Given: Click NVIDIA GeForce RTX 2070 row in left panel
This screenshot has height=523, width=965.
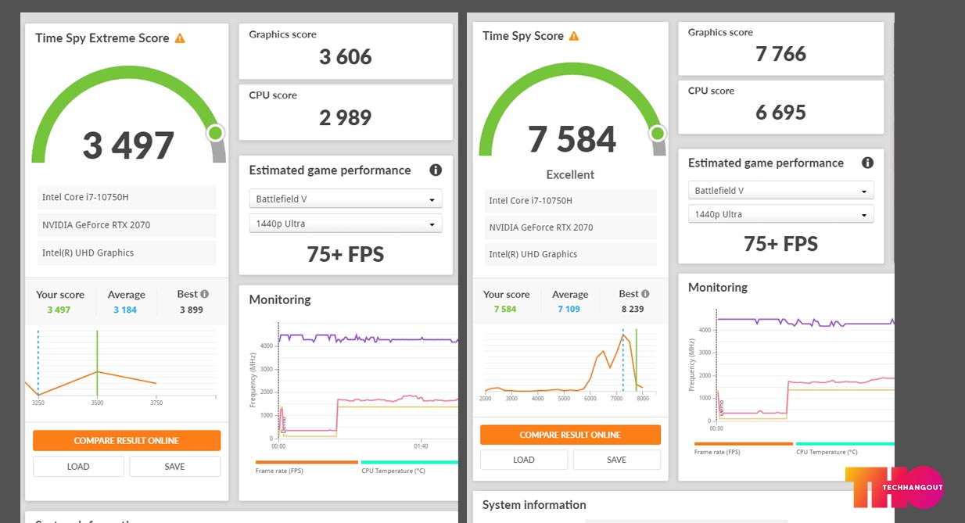Looking at the screenshot, I should (127, 225).
